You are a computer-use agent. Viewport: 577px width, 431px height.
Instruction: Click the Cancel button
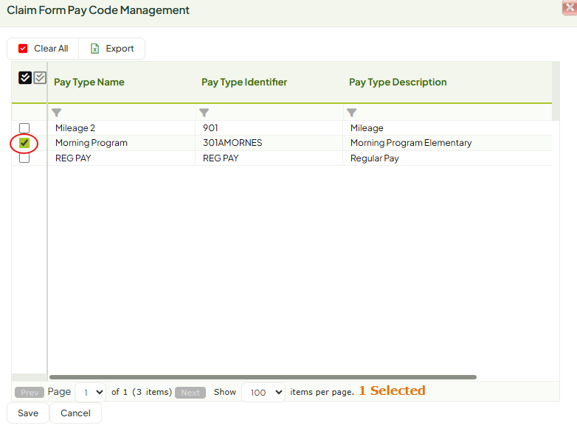[x=75, y=413]
